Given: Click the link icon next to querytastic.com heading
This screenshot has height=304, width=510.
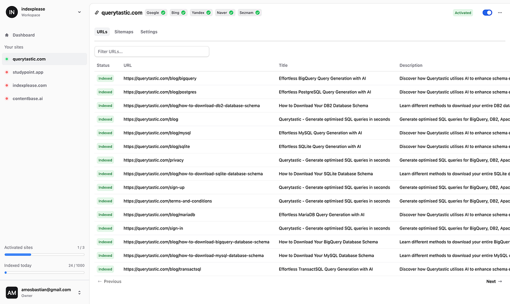Looking at the screenshot, I should [97, 13].
